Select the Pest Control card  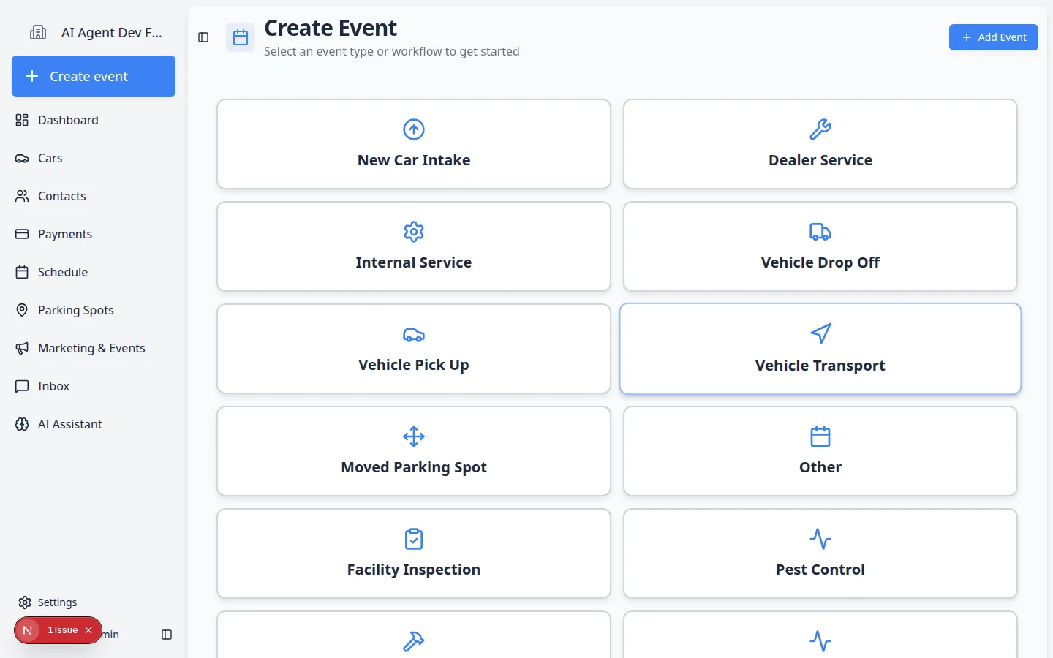point(820,553)
